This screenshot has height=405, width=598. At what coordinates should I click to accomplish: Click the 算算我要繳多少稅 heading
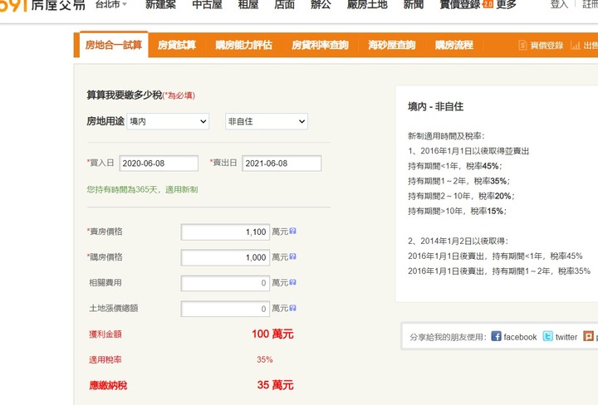[125, 95]
